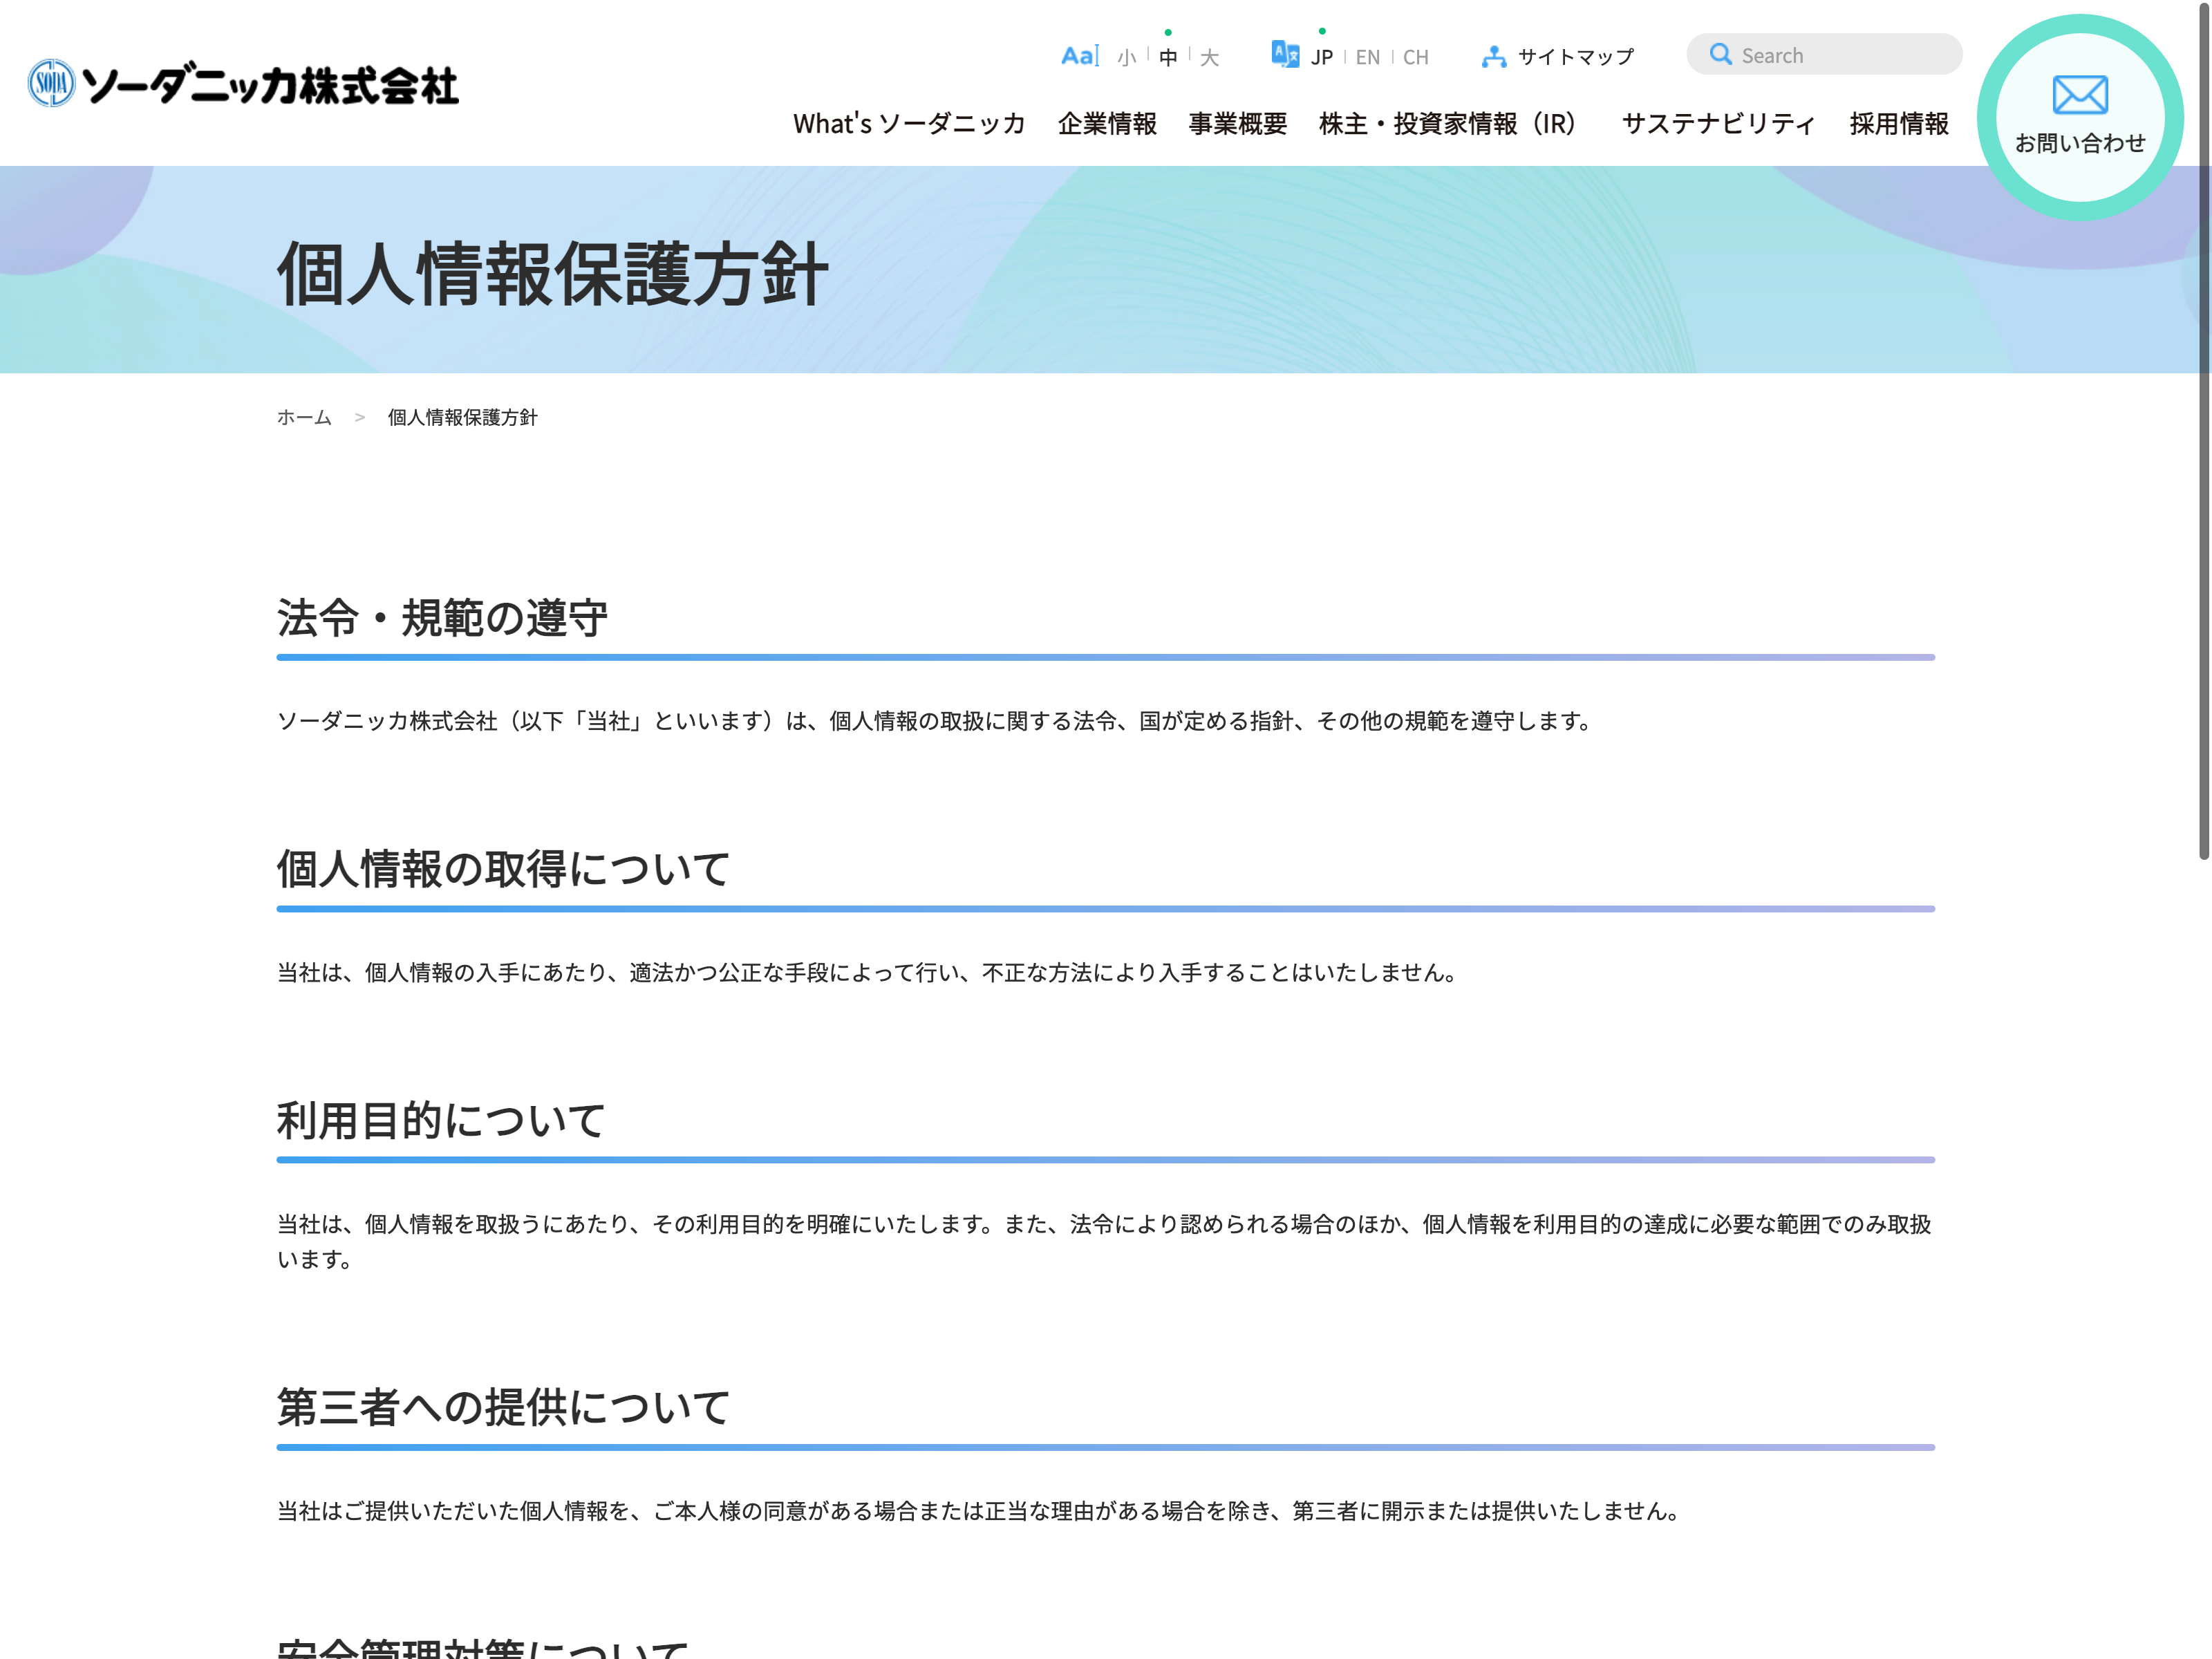Open the サステナビリティ menu

click(1718, 124)
